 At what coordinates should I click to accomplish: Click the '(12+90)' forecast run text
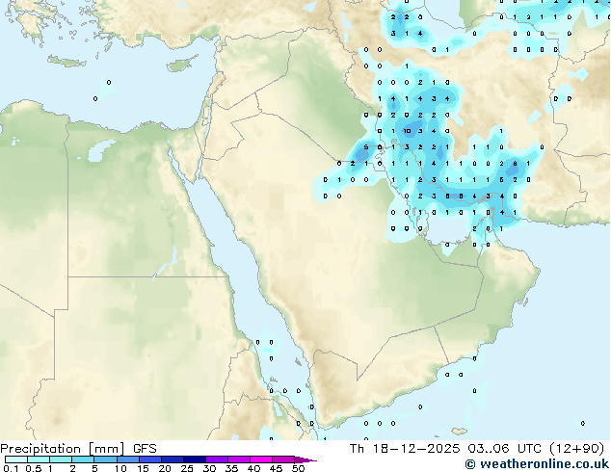pyautogui.click(x=576, y=449)
